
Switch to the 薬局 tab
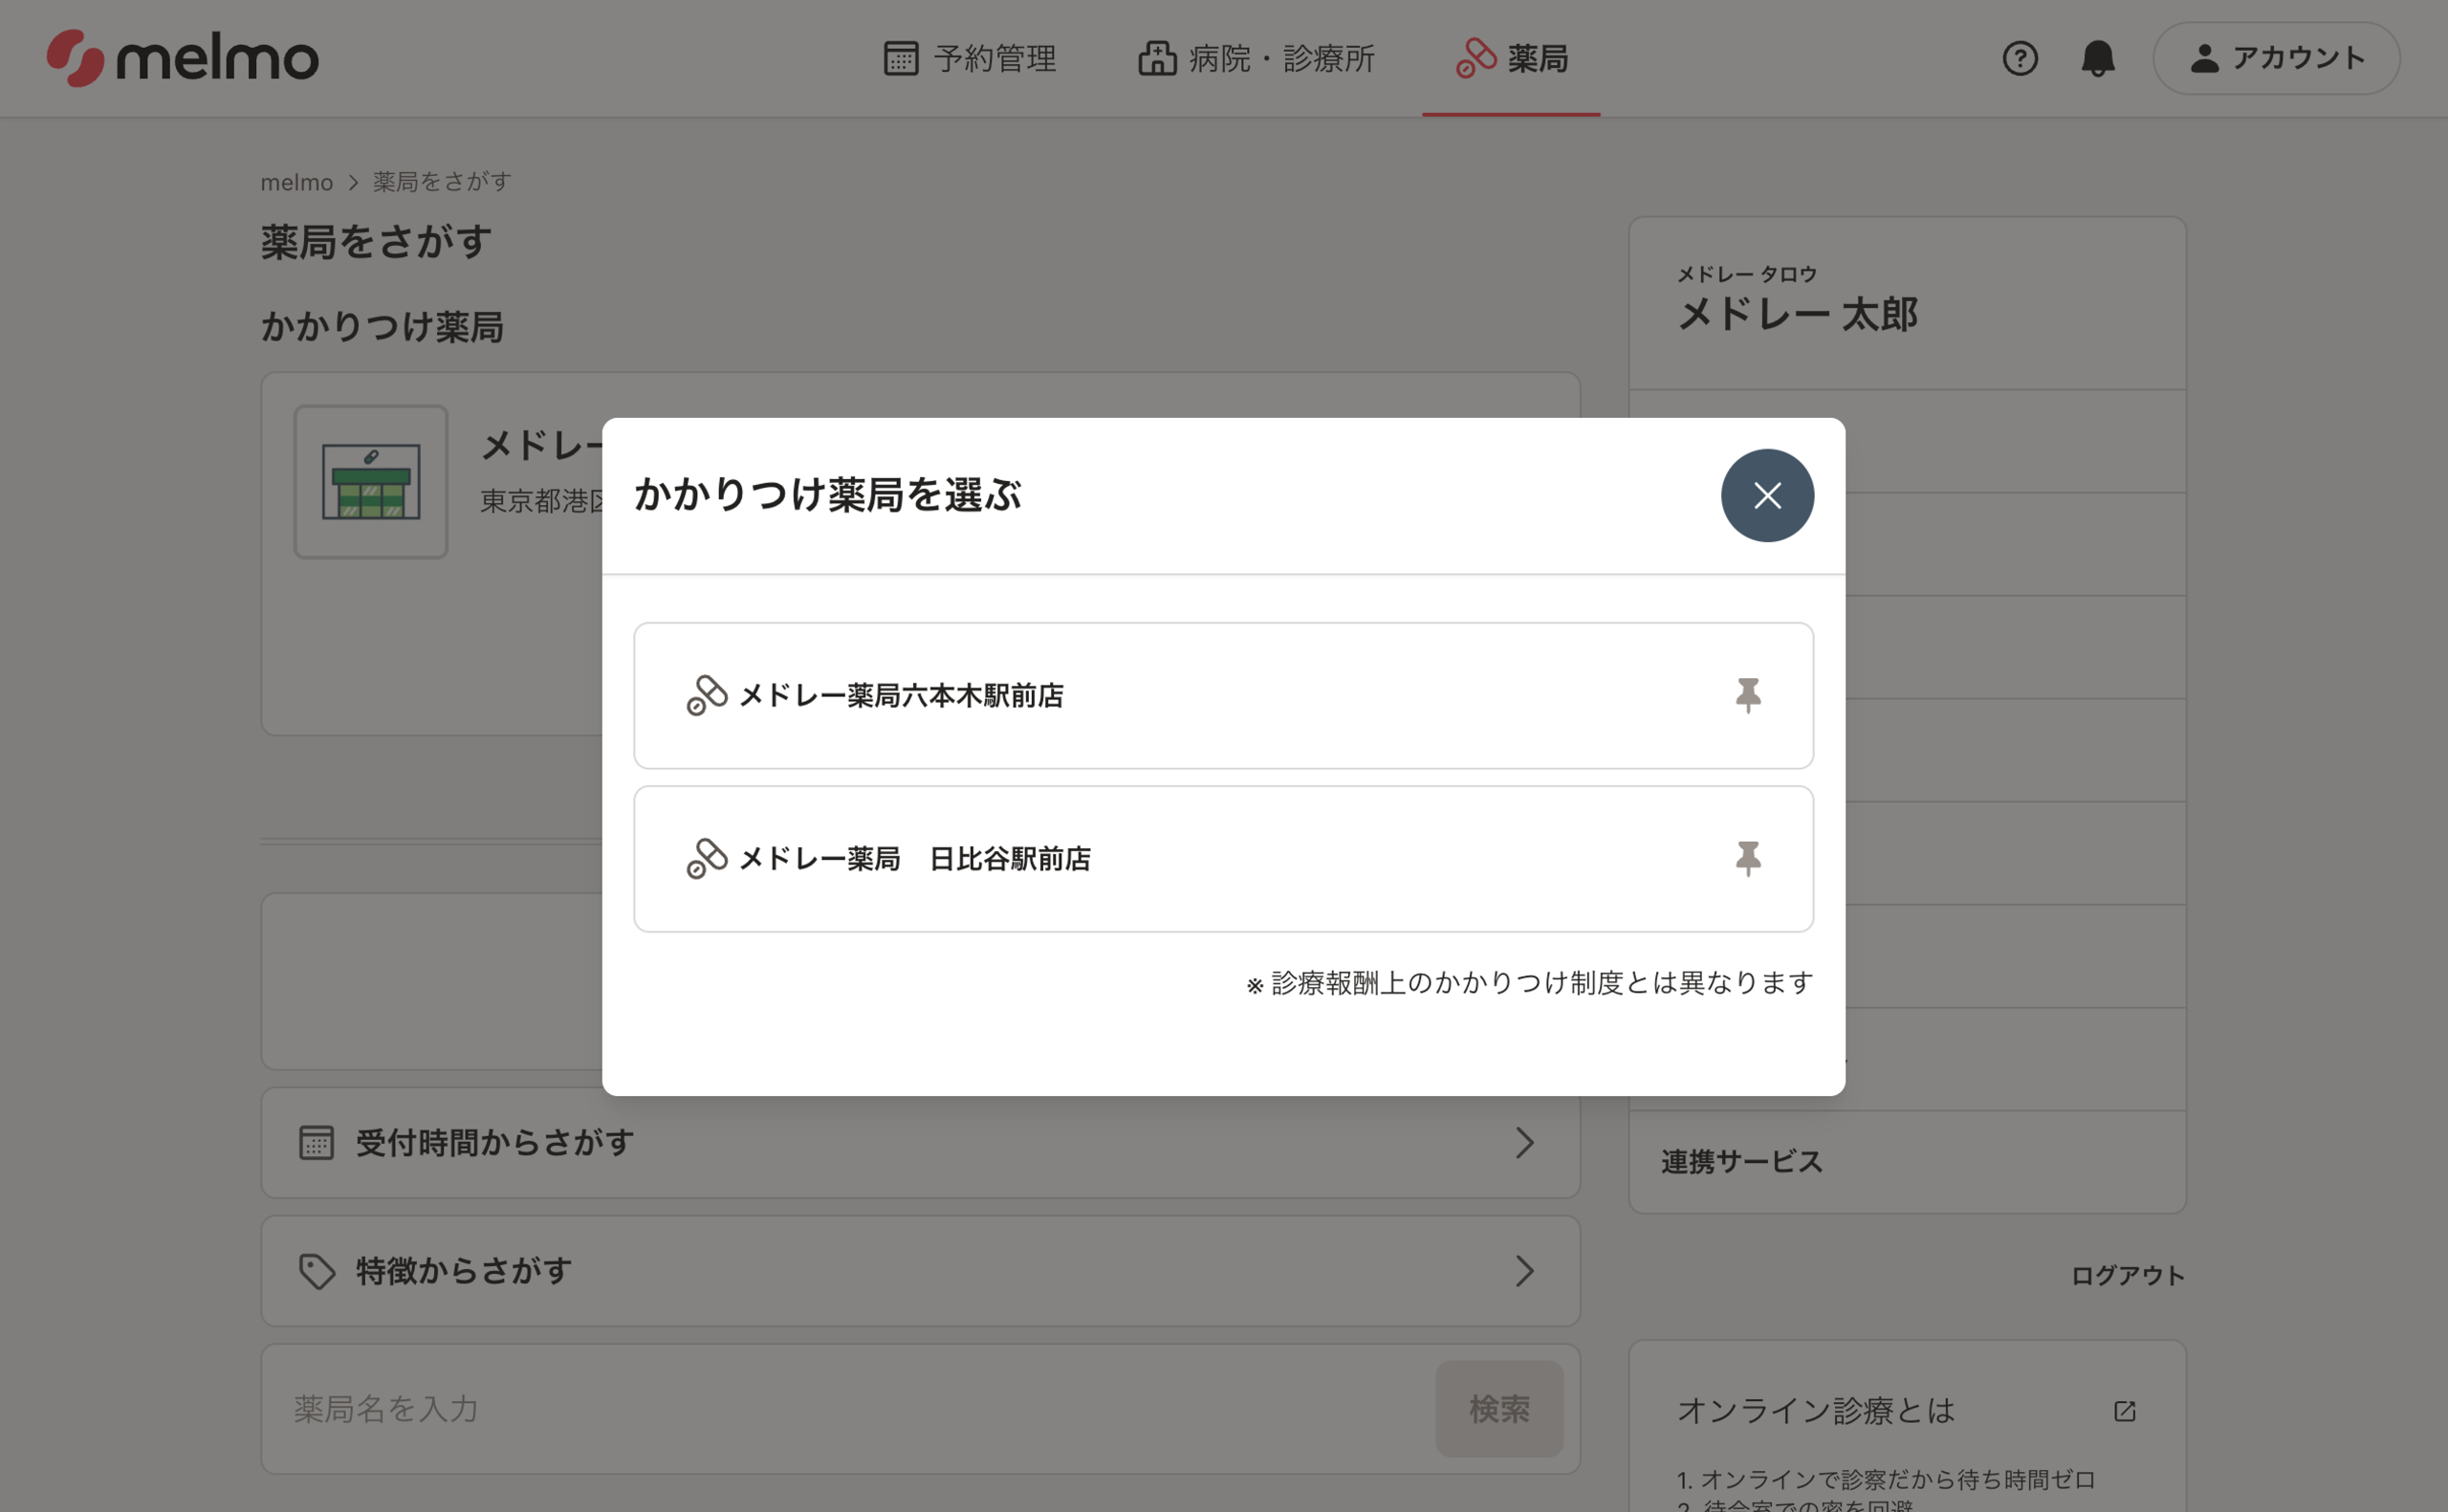(x=1512, y=58)
